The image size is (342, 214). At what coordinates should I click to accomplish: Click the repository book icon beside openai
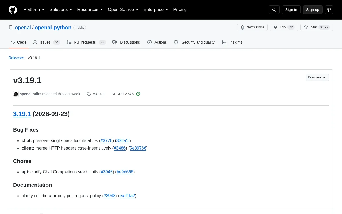click(x=11, y=28)
